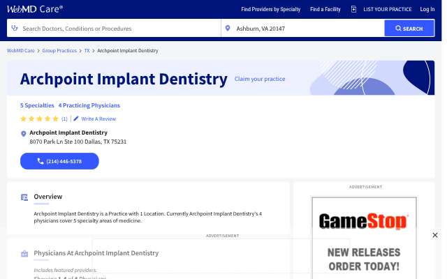Screen dimensions: 447x279
Task: Jump to 5 Specialties
Action: click(37, 105)
